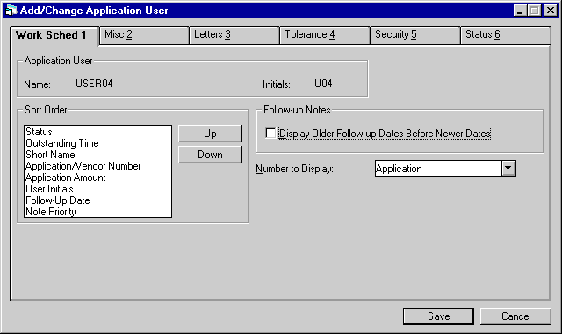The width and height of the screenshot is (562, 334).
Task: Click the application icon in title bar
Action: [11, 10]
